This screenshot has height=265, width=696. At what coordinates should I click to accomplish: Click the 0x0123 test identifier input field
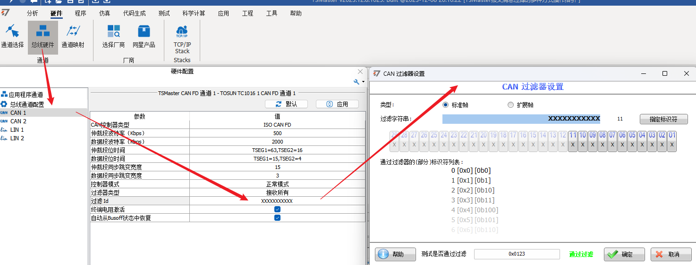point(517,254)
